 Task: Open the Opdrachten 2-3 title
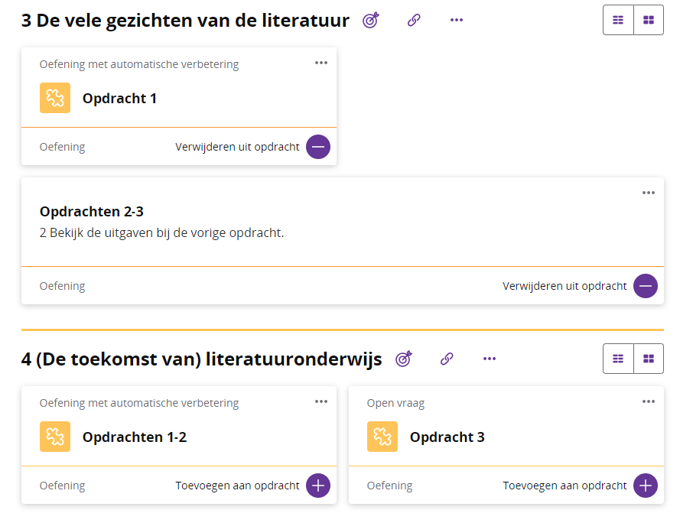[92, 212]
